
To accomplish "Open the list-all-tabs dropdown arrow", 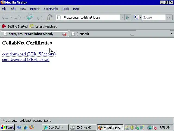I will [x=172, y=34].
